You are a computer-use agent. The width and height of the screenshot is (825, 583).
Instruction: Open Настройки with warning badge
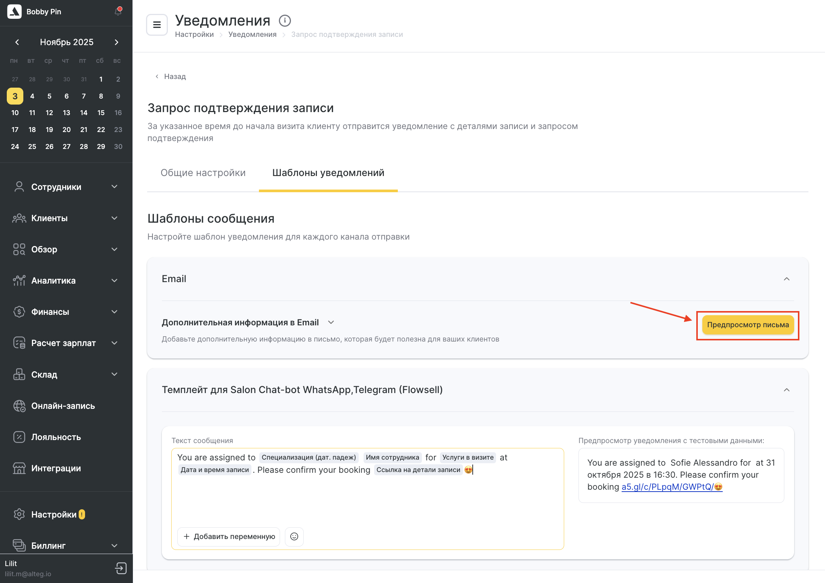[x=54, y=515]
